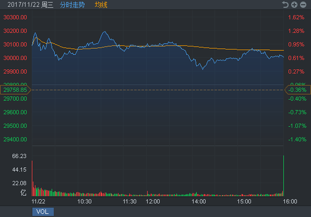Click the 29900.00 price axis label
The image size is (311, 217).
(x=15, y=71)
